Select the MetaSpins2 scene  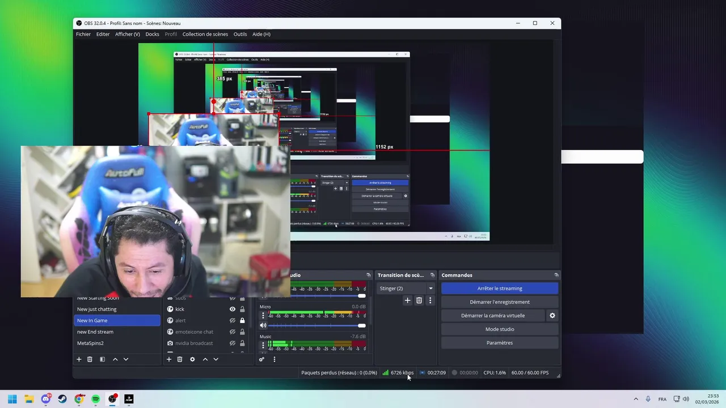pyautogui.click(x=117, y=343)
